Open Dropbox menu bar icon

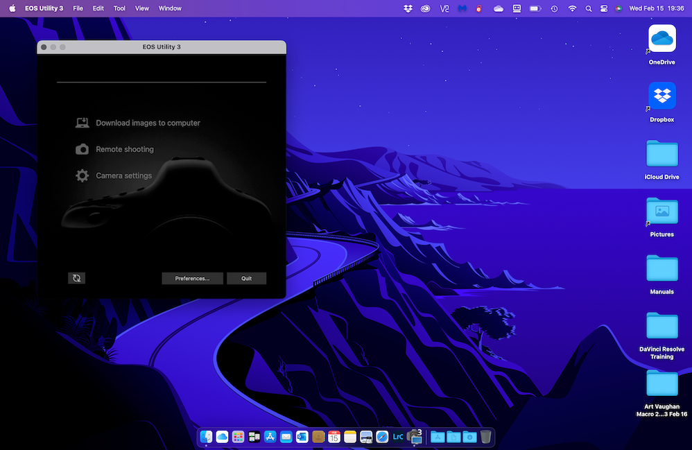coord(408,8)
